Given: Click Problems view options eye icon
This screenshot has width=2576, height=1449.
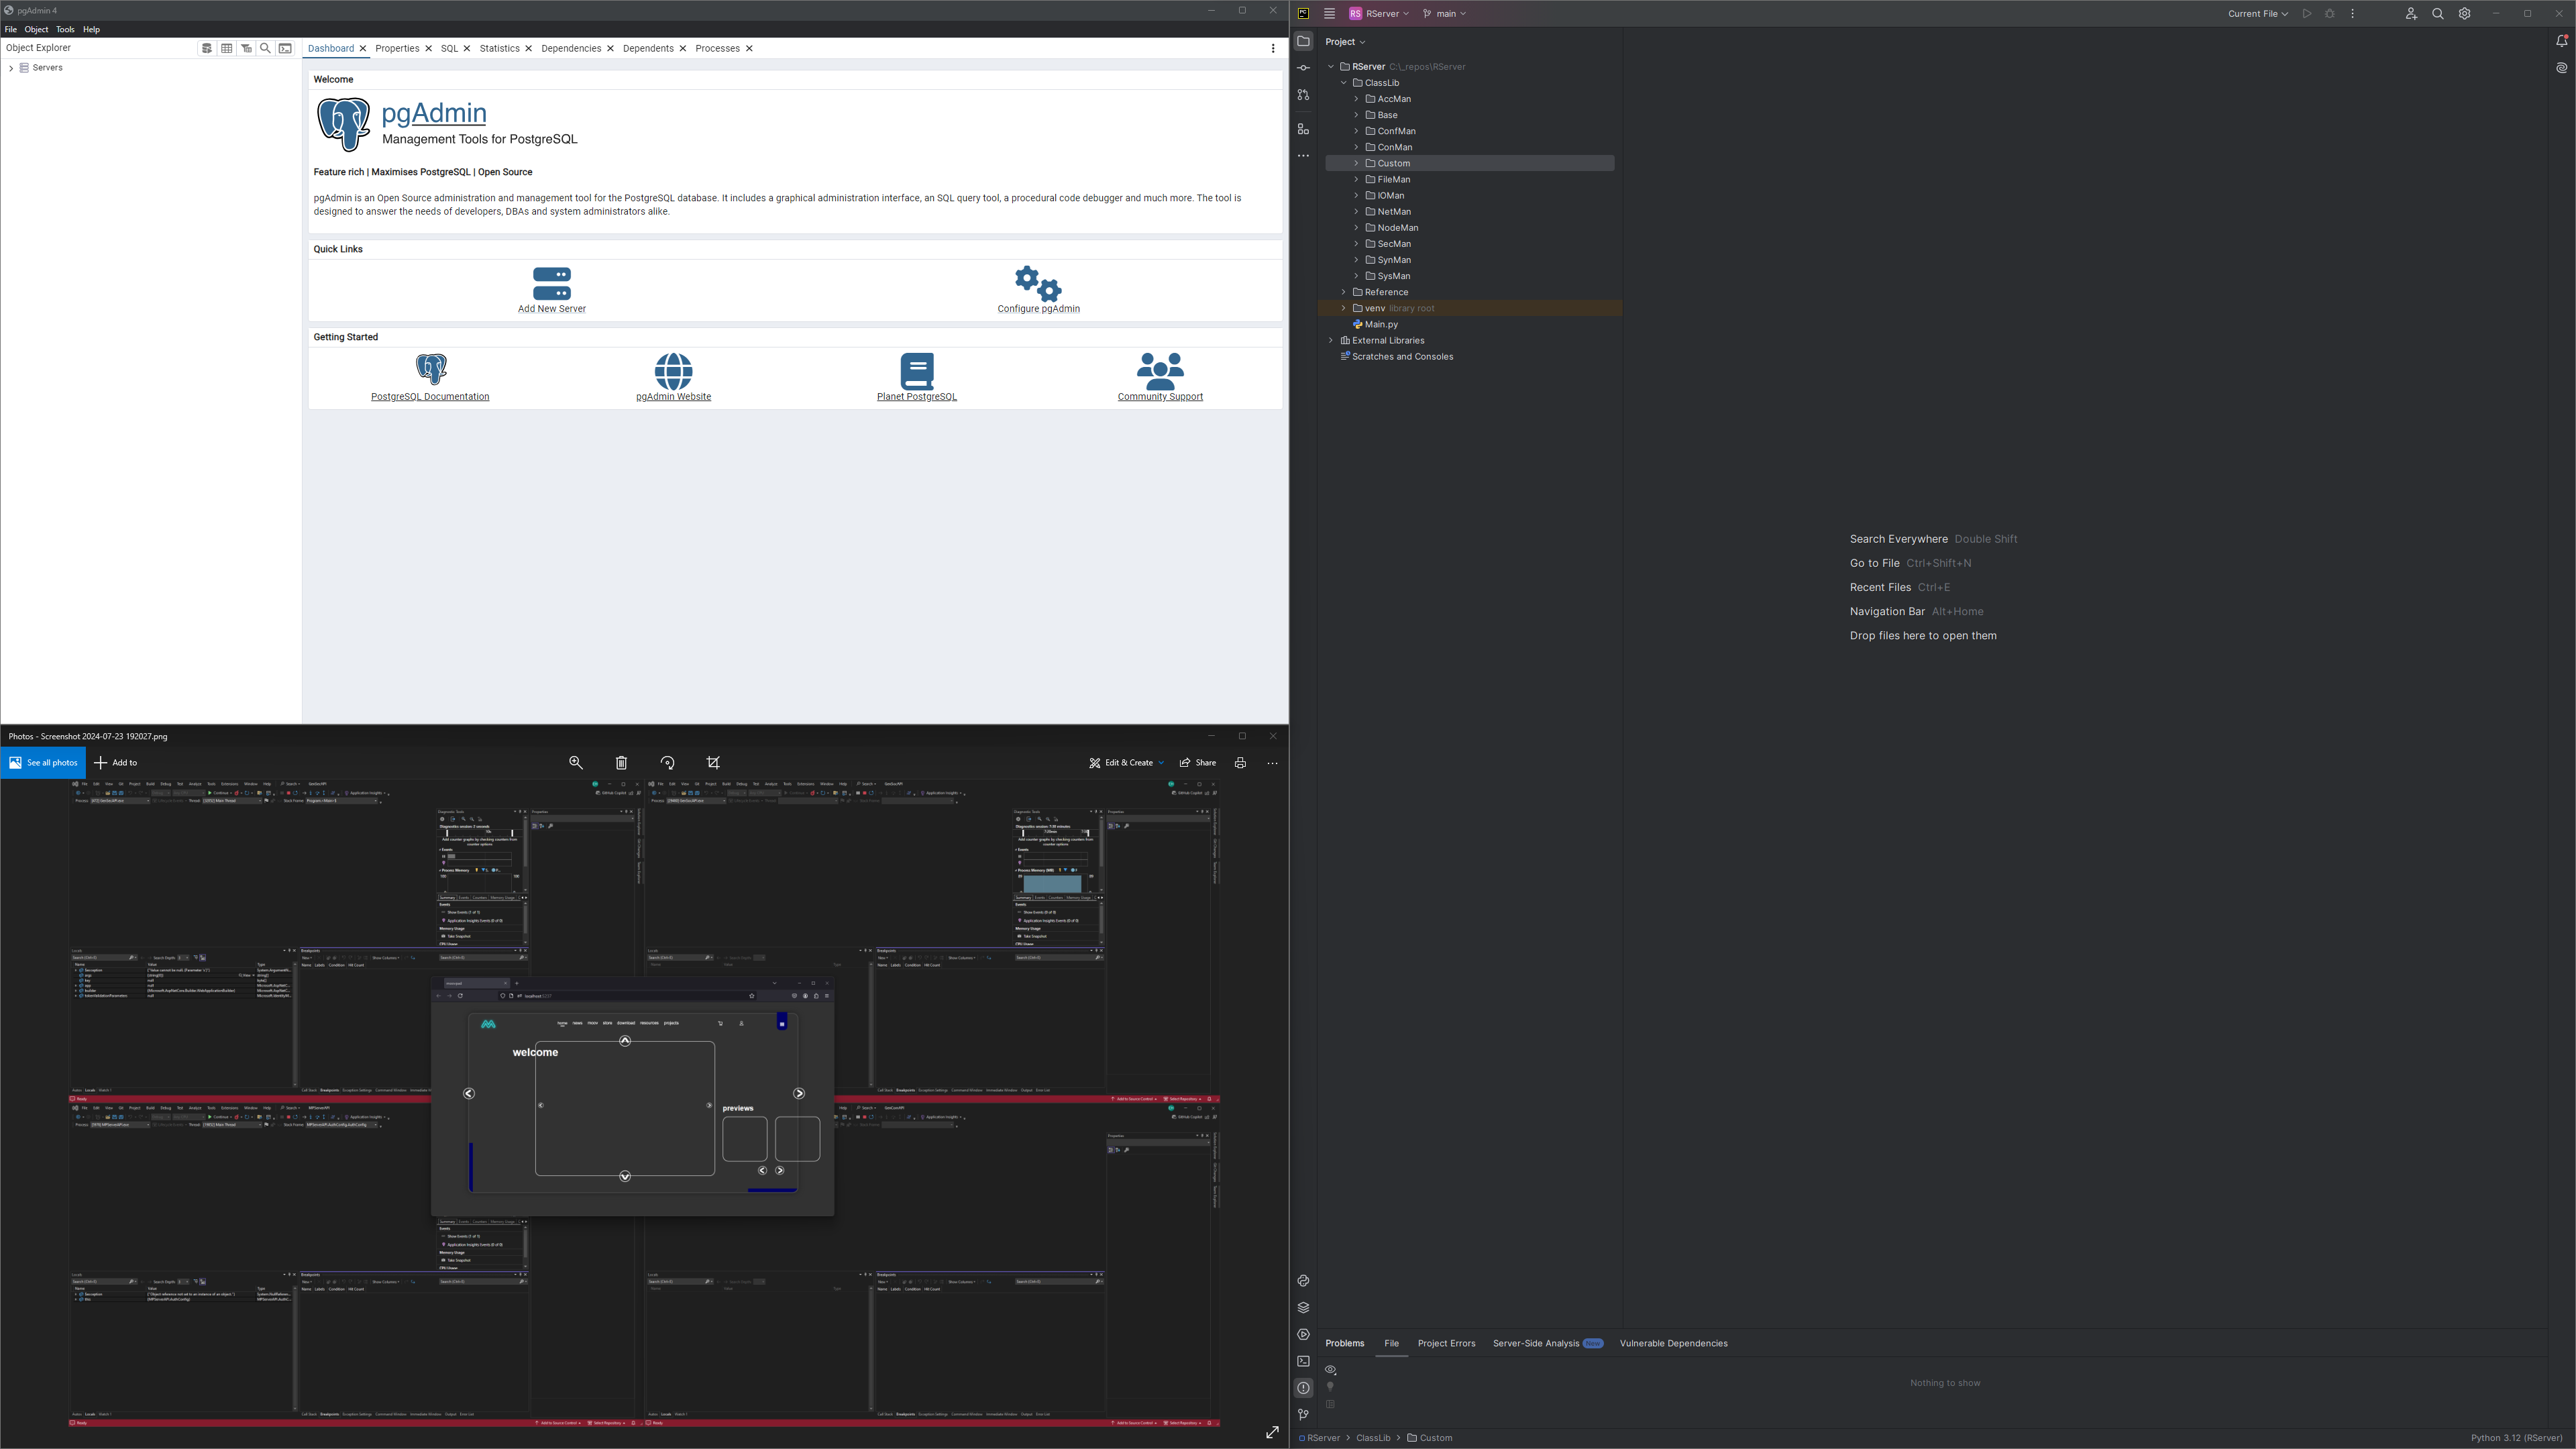Looking at the screenshot, I should click(1331, 1370).
